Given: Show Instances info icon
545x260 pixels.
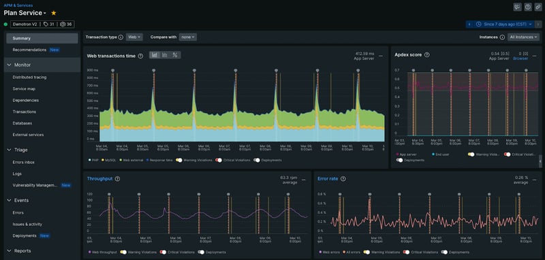Looking at the screenshot, I should (x=502, y=37).
